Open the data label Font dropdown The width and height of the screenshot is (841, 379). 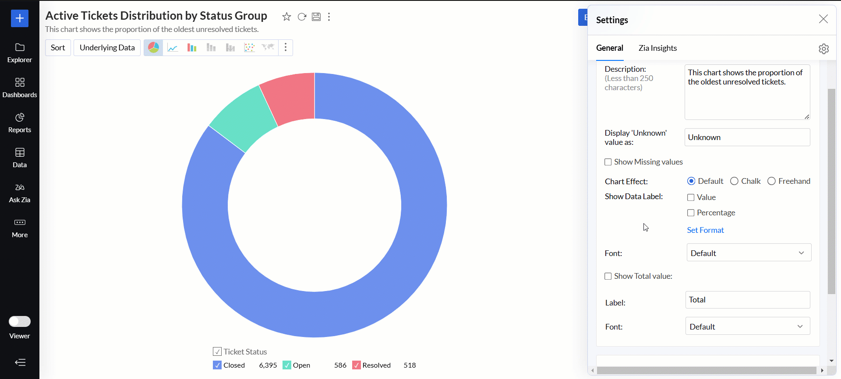coord(749,253)
